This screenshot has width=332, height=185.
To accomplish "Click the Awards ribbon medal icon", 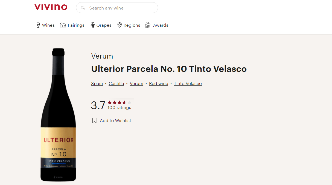I will 148,25.
